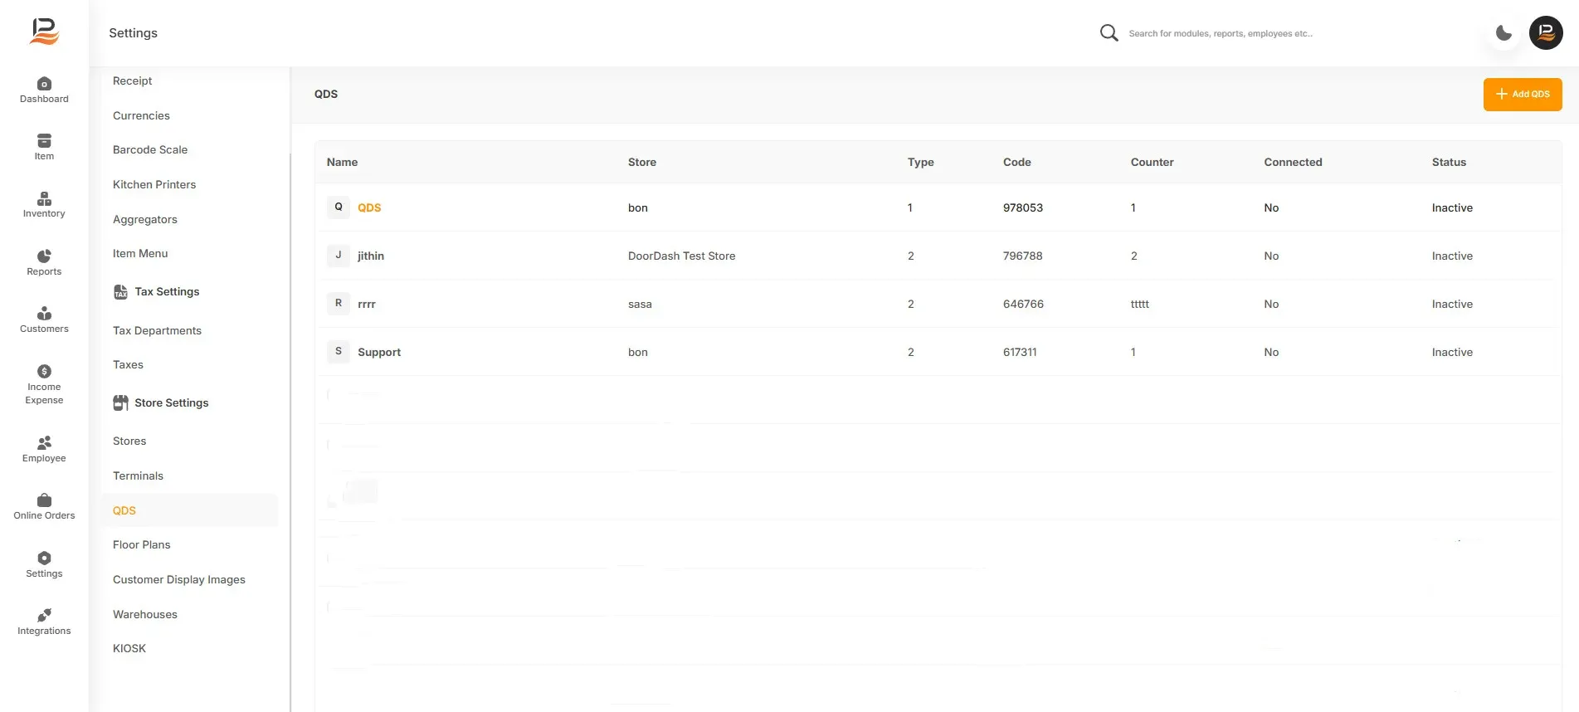Open the Dashboard icon in sidebar

click(44, 84)
